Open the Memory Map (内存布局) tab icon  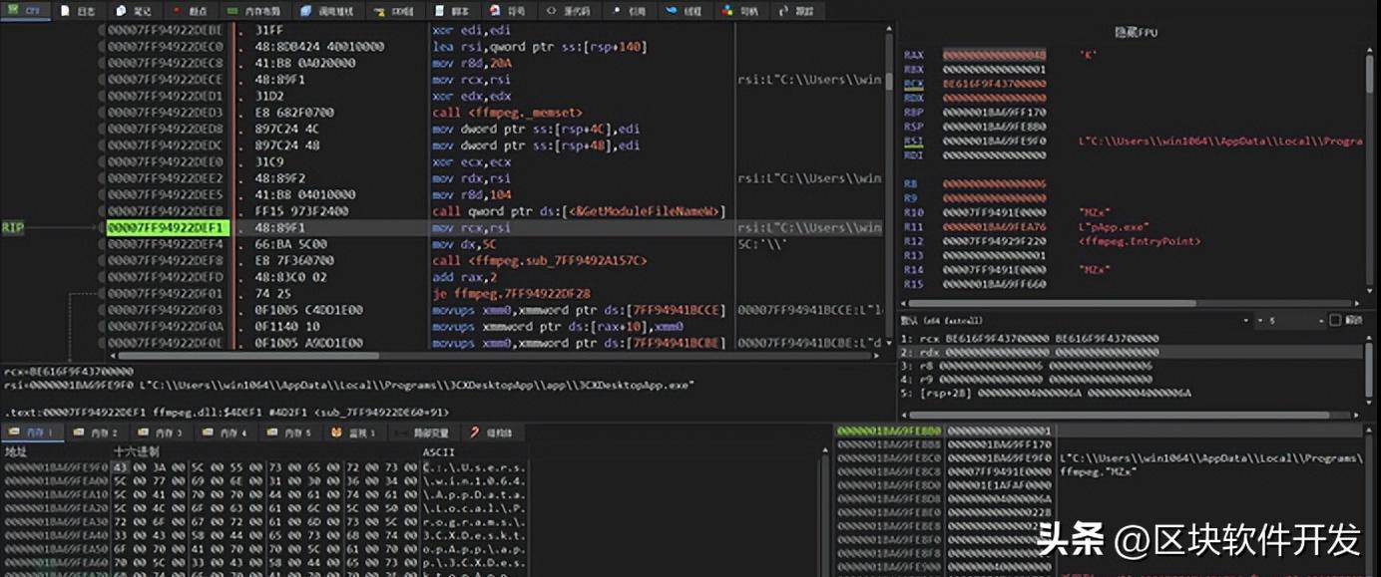pyautogui.click(x=230, y=11)
